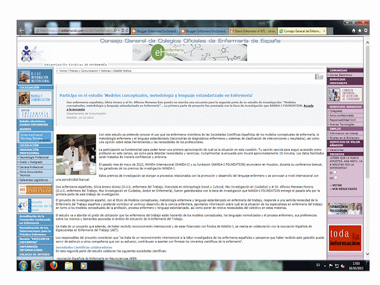
Task: Open Escuela Ciencias de la Salud banner
Action: pyautogui.click(x=35, y=205)
